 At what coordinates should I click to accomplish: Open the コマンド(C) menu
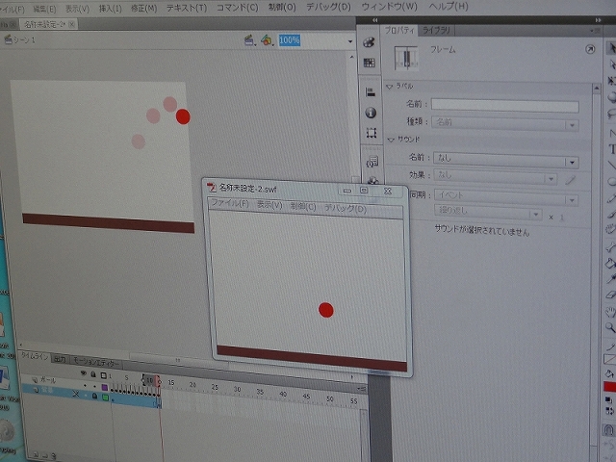click(238, 8)
